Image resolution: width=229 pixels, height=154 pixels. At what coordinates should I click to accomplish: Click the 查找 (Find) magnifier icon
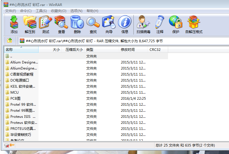[93, 22]
